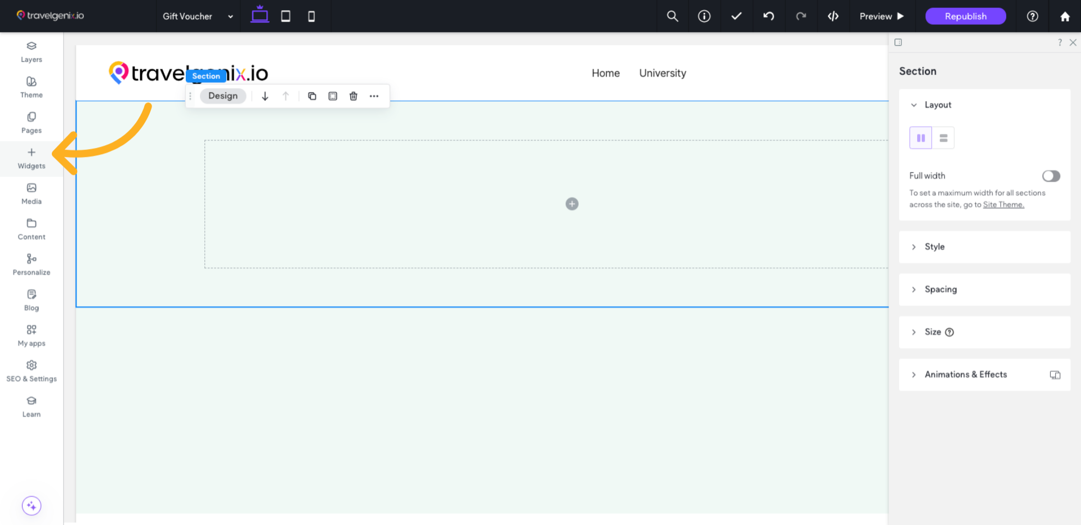The width and height of the screenshot is (1081, 525).
Task: Click the undo arrow in top bar
Action: 769,16
